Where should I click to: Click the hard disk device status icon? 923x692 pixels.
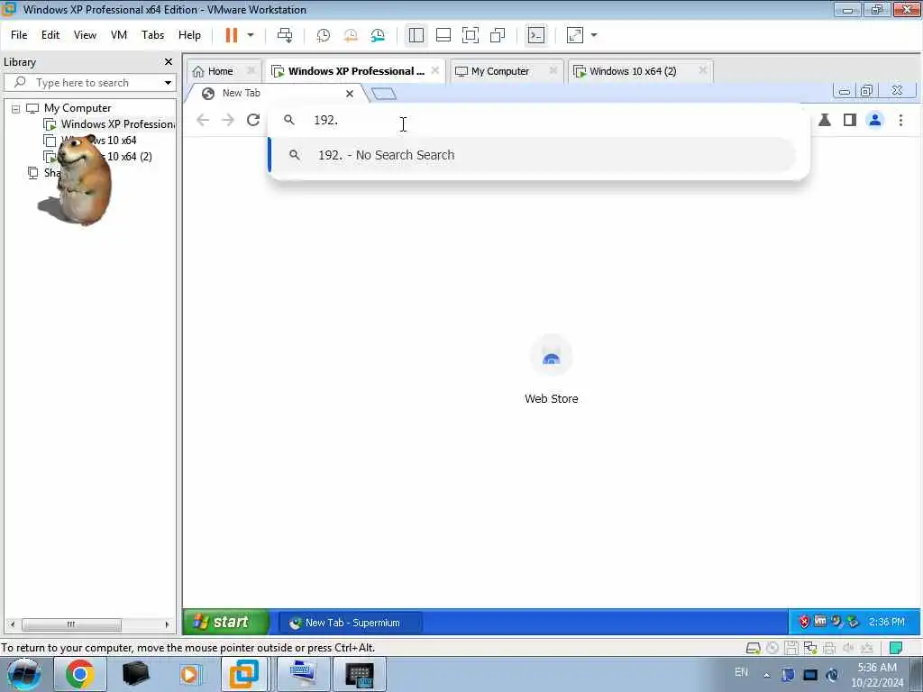[753, 648]
